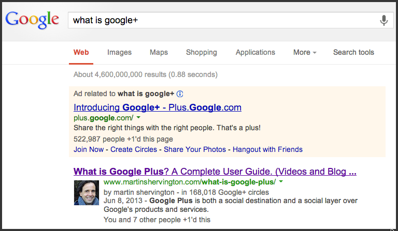Switch to the Maps tab
The height and width of the screenshot is (231, 398).
point(159,52)
